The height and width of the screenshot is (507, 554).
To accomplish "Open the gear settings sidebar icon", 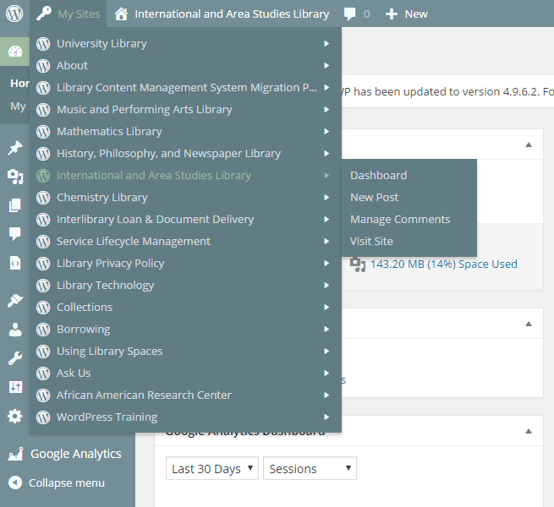I will click(x=15, y=417).
